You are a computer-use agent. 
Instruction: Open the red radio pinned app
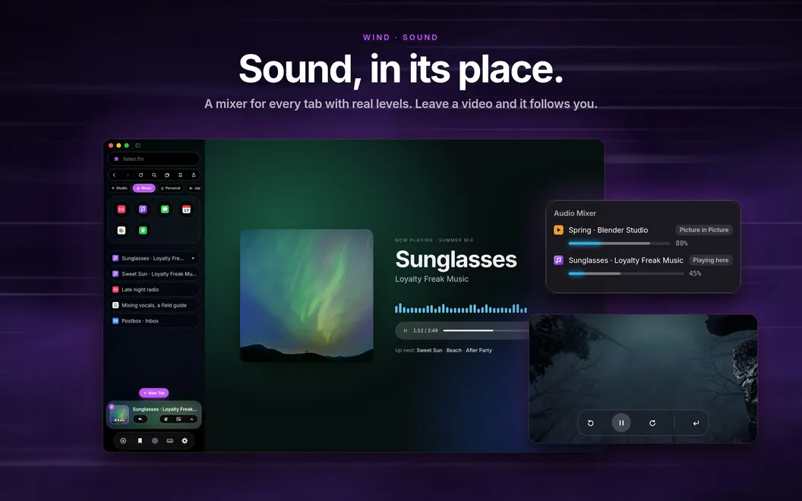point(122,209)
